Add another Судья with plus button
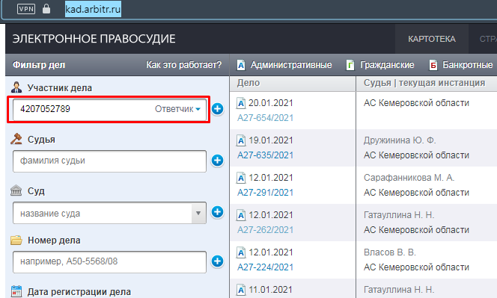Image resolution: width=497 pixels, height=298 pixels. click(x=217, y=161)
